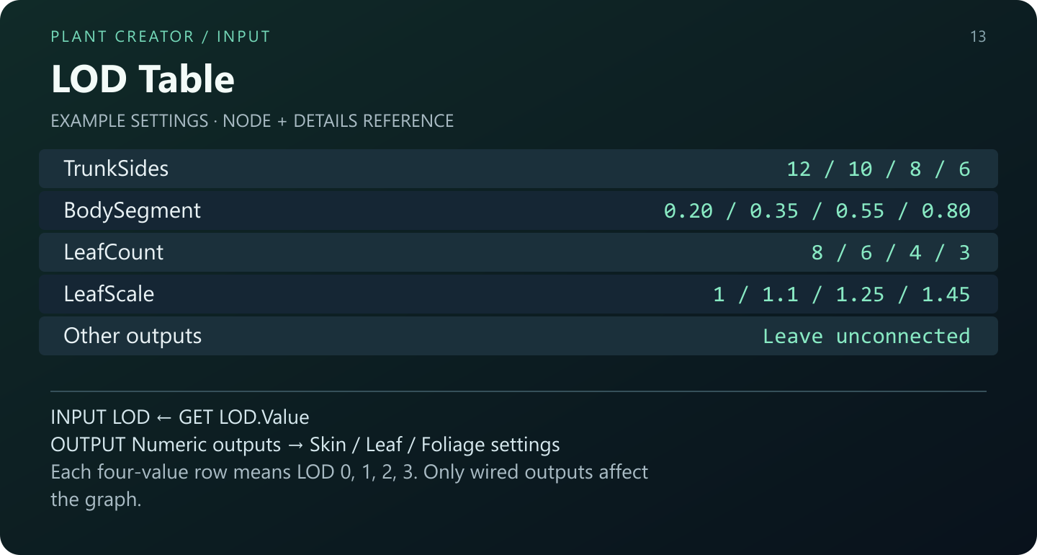Click BodySegment values 0.20 / 0.35 / 0.55 / 0.80
The image size is (1037, 555).
817,210
